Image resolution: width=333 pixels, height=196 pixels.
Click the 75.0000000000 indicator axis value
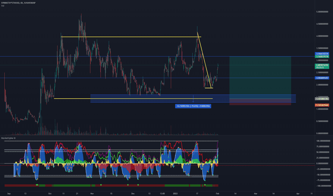click(323, 146)
